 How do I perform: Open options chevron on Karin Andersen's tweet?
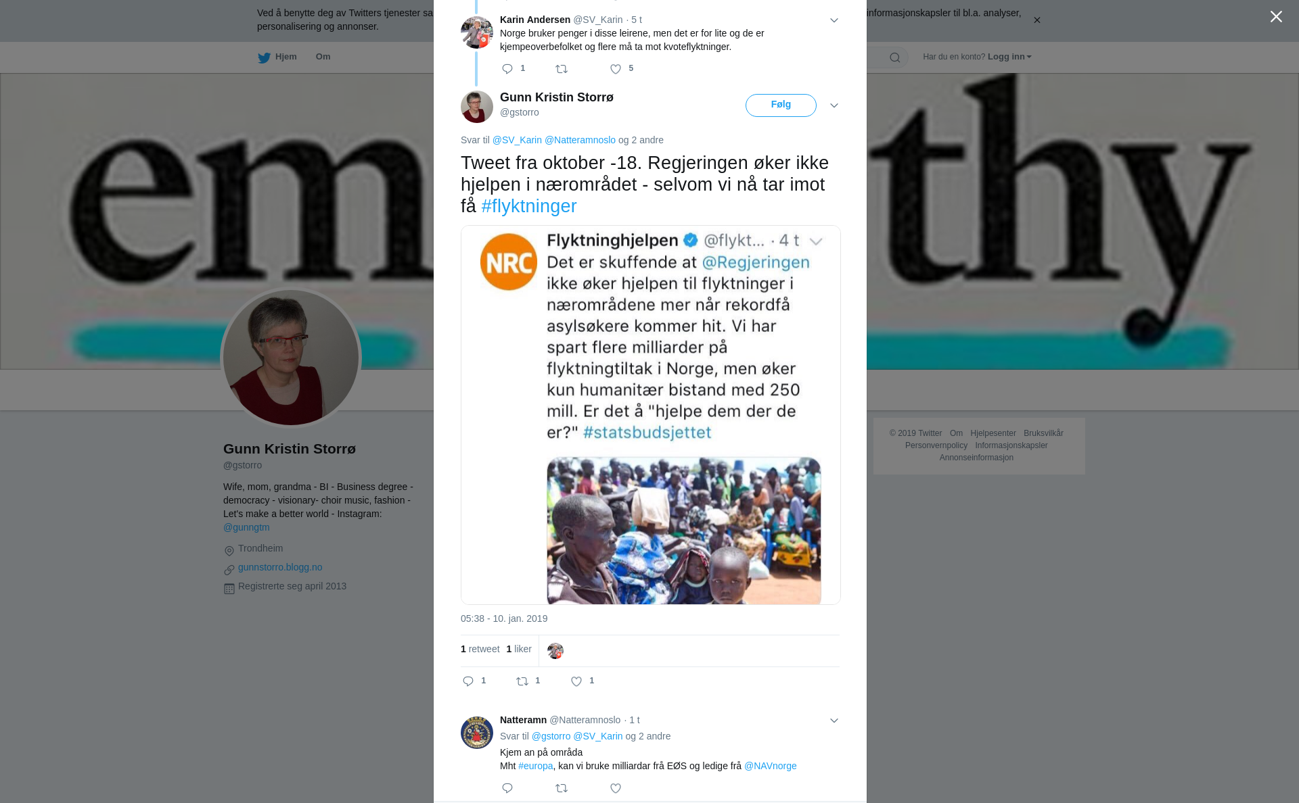(834, 20)
